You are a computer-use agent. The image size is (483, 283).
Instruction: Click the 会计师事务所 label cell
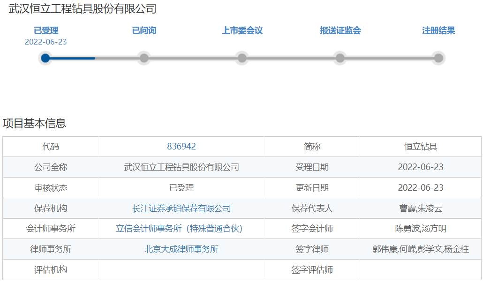coord(51,229)
